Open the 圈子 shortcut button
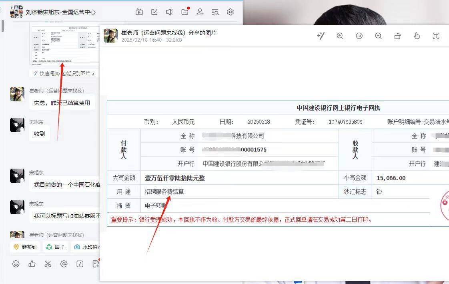The width and height of the screenshot is (449, 284). [56, 247]
